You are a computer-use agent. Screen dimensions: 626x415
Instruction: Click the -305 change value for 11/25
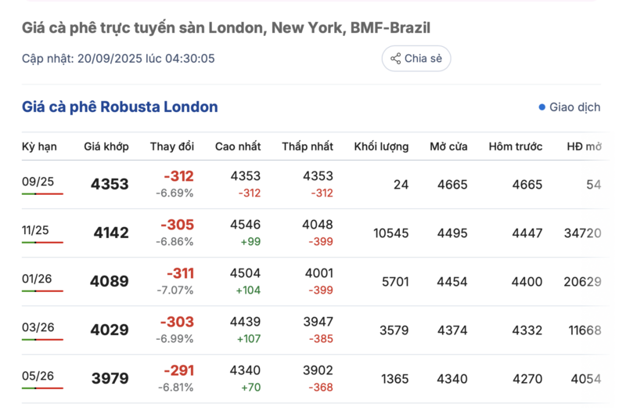(177, 225)
